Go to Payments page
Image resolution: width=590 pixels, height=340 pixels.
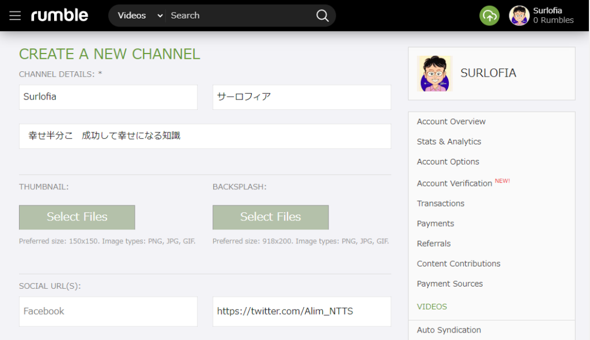[435, 223]
